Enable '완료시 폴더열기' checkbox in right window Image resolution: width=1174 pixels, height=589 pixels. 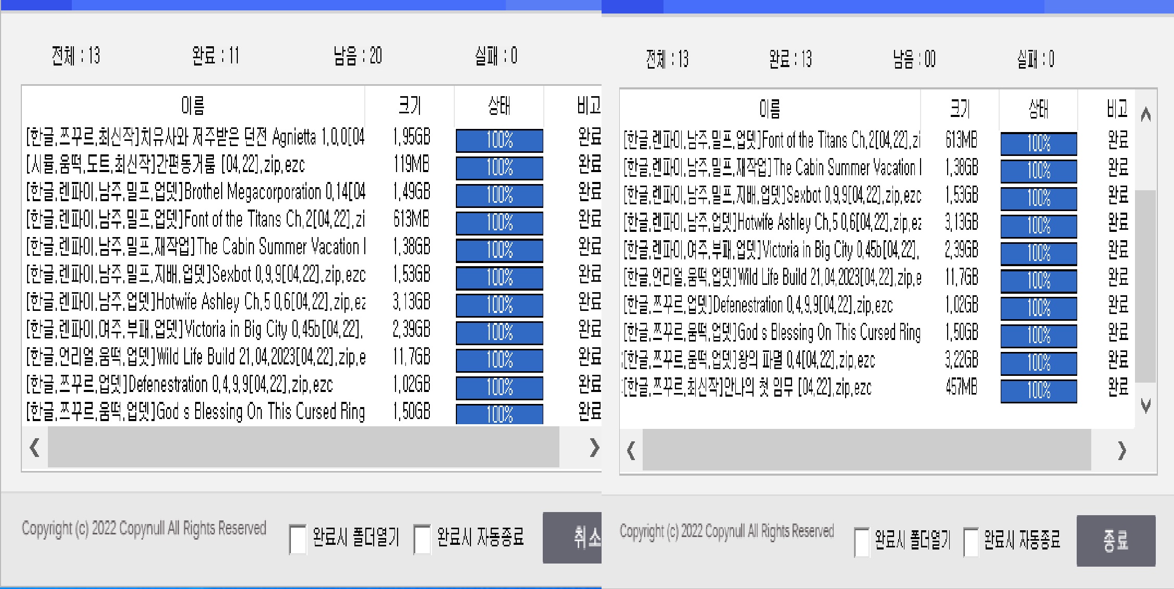pyautogui.click(x=862, y=542)
